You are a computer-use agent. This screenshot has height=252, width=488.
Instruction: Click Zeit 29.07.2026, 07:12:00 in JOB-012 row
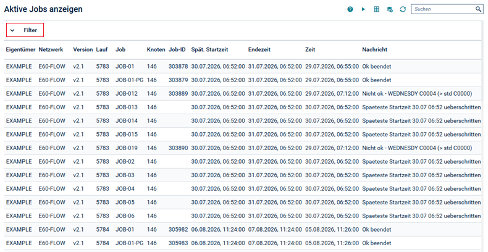tap(332, 94)
